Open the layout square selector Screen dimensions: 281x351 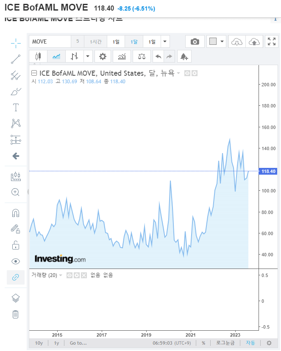[x=213, y=41]
